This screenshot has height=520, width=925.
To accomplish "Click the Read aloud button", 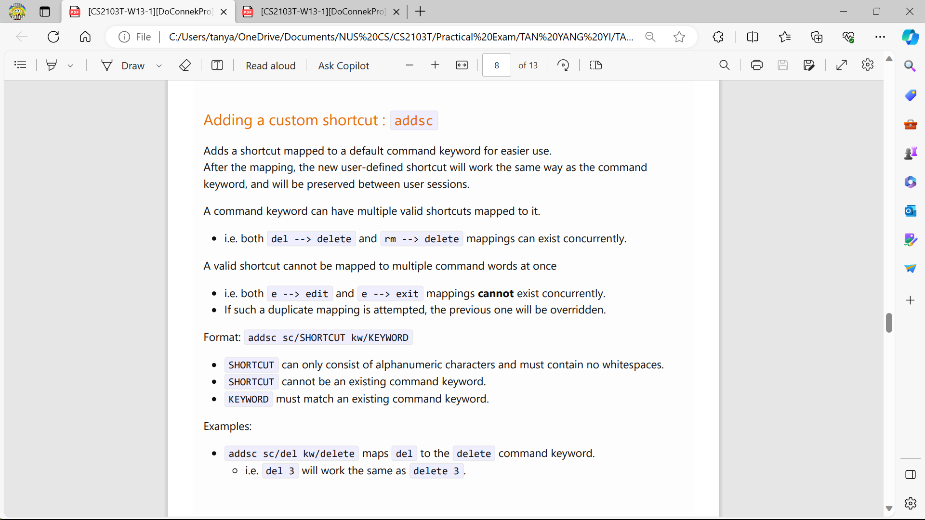I will click(x=270, y=65).
